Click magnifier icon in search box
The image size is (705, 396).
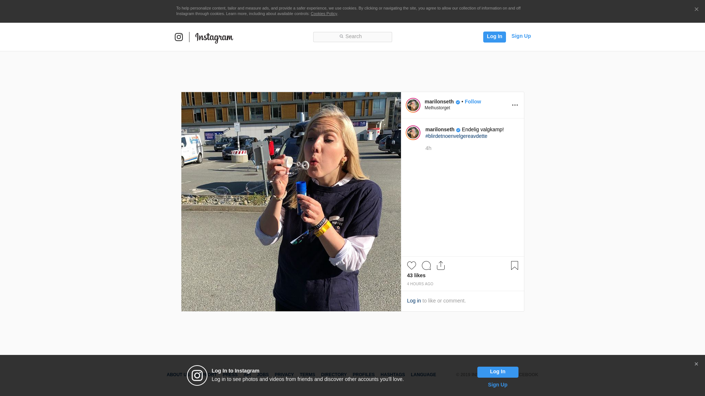pos(341,36)
